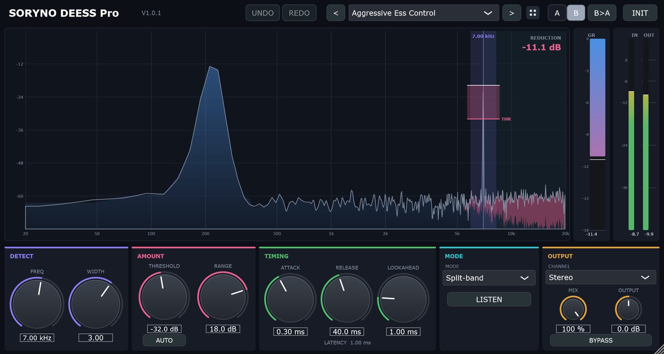
Task: Click the OUT level meter
Action: coord(646,134)
